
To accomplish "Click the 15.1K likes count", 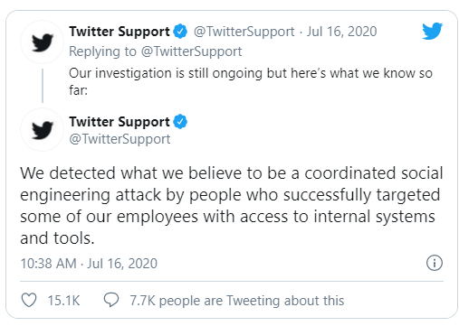I will [x=63, y=301].
